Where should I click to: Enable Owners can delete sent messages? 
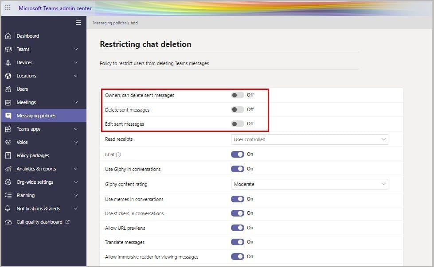tap(238, 95)
